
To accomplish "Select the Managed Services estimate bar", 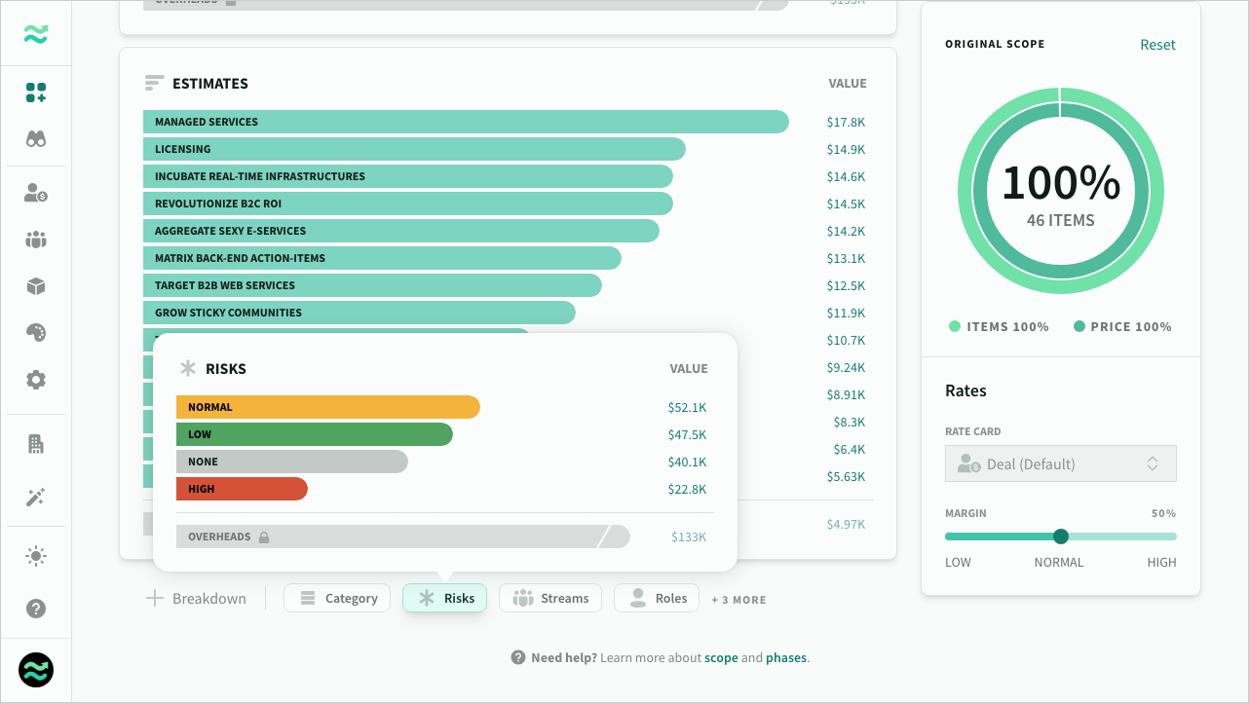I will [x=466, y=122].
